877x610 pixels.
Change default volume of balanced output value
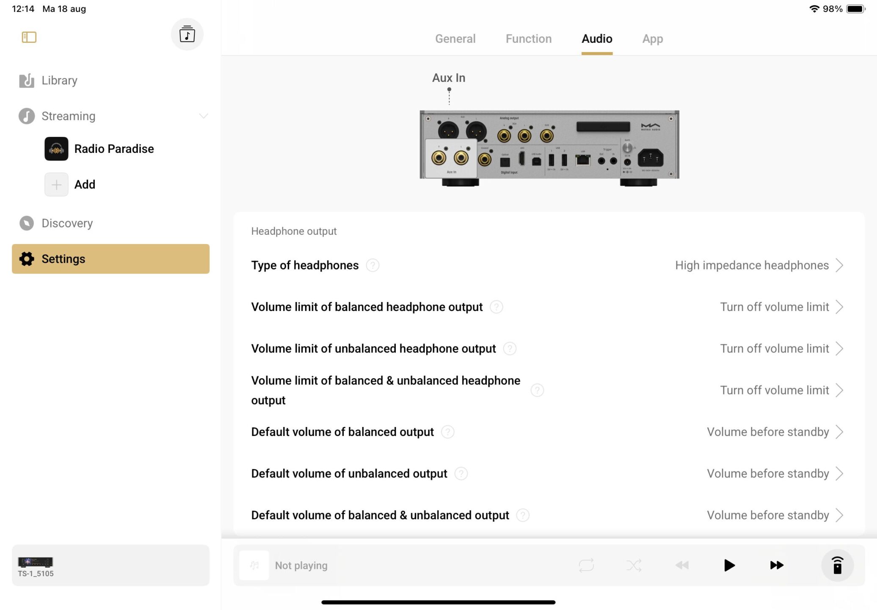tap(775, 432)
